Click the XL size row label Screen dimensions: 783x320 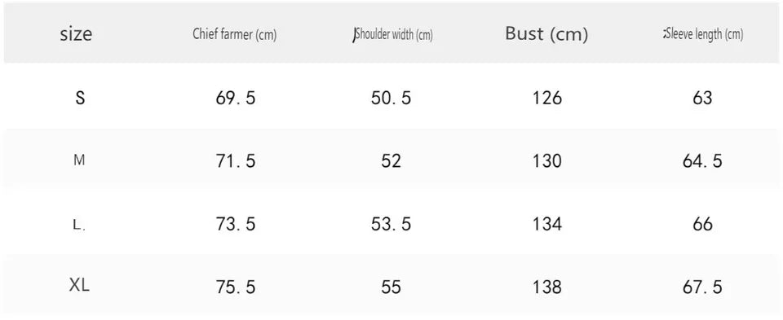click(79, 286)
